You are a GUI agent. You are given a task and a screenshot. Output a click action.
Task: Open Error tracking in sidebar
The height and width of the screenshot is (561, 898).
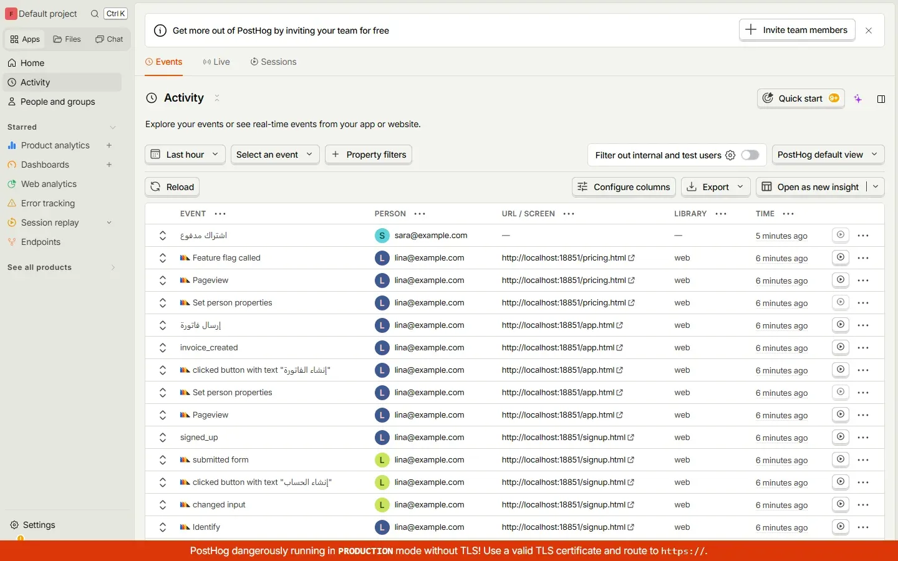point(48,203)
